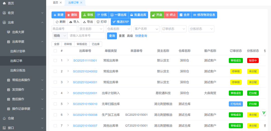Image resolution: width=271 pixels, height=131 pixels.
Task: Tick the checkbox for order SO202511110001
Action: point(55,60)
